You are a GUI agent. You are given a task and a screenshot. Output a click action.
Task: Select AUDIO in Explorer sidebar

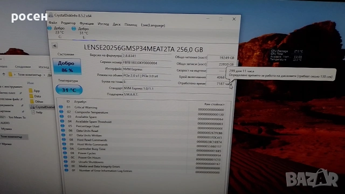[x=5, y=123]
